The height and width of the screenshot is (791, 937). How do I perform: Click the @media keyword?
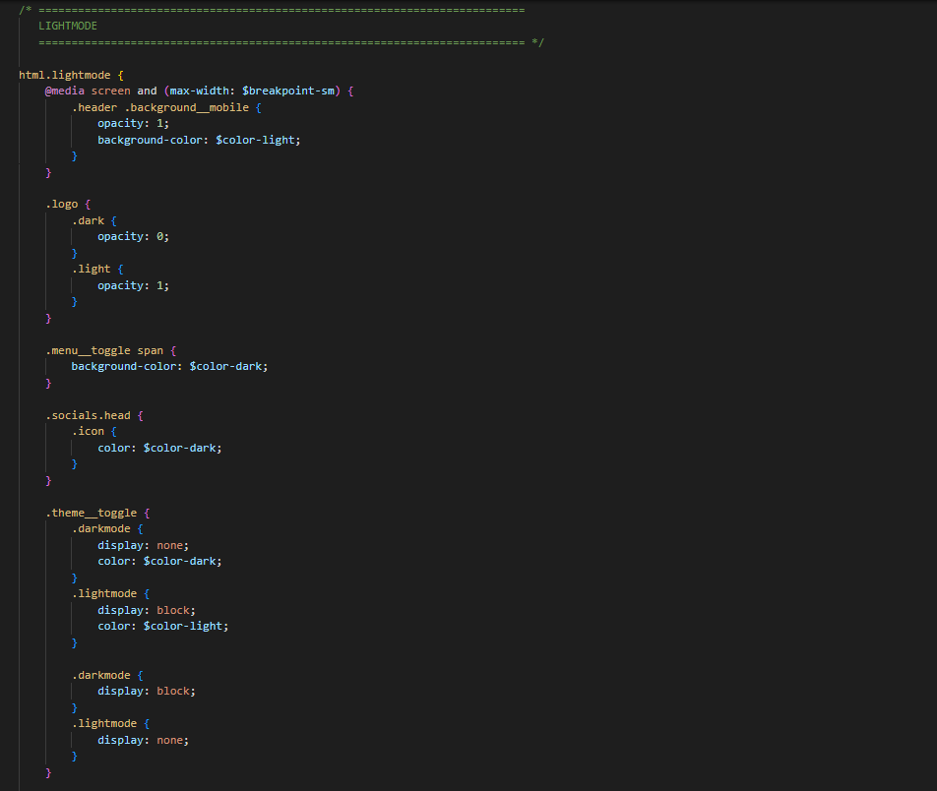pyautogui.click(x=65, y=91)
